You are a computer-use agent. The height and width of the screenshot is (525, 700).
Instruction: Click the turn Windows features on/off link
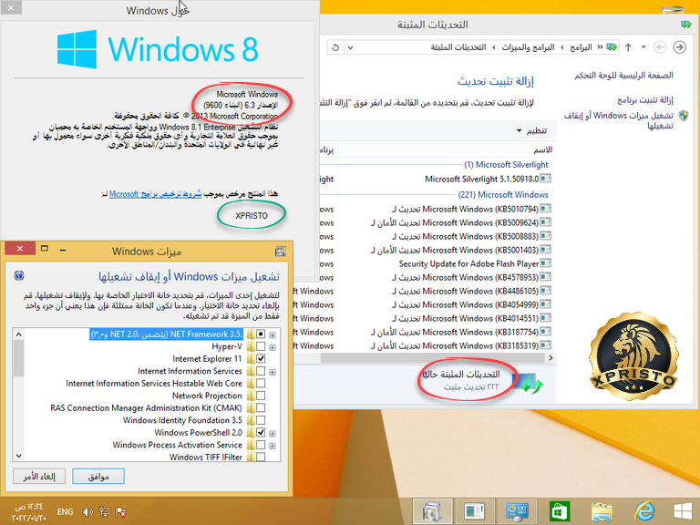tap(618, 120)
